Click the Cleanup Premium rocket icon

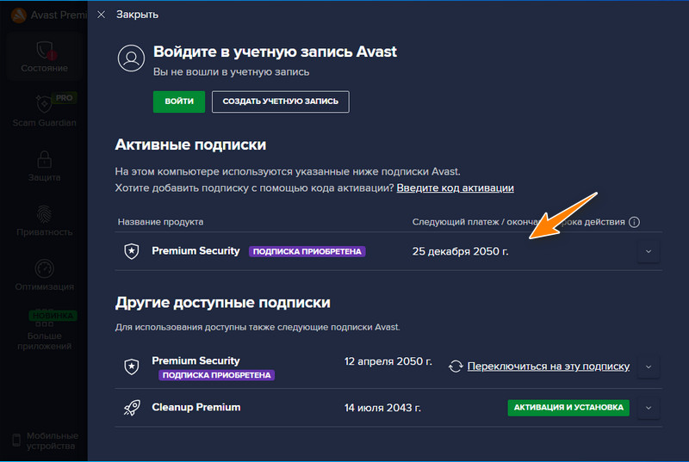click(x=132, y=408)
